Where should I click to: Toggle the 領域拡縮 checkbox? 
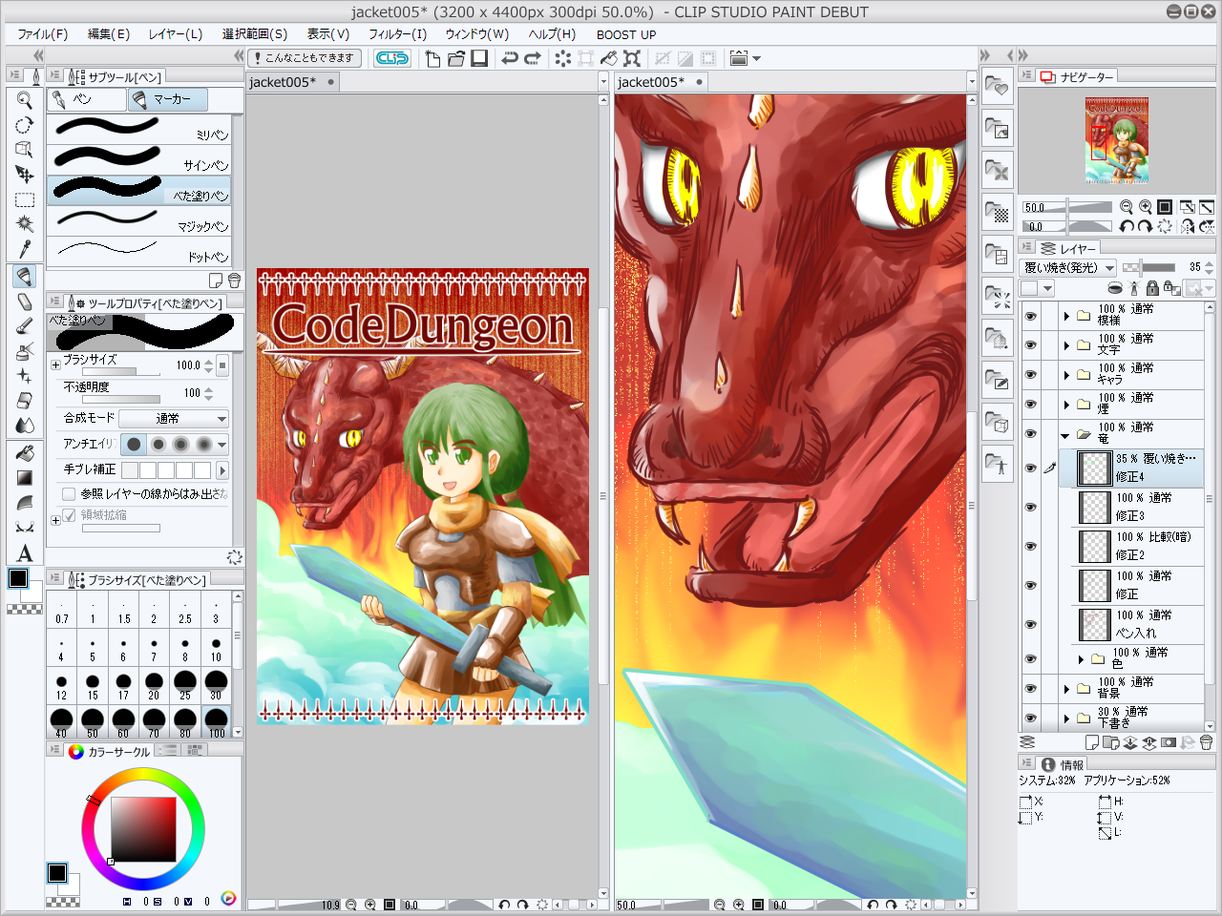click(x=69, y=515)
